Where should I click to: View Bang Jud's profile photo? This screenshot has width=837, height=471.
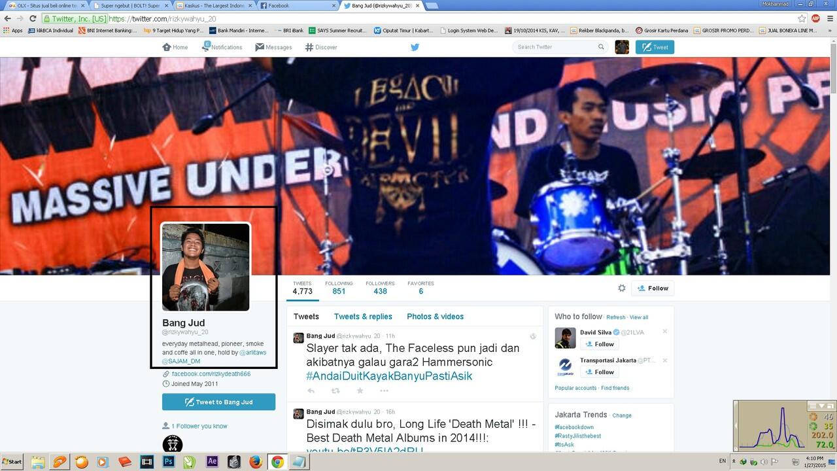tap(205, 267)
